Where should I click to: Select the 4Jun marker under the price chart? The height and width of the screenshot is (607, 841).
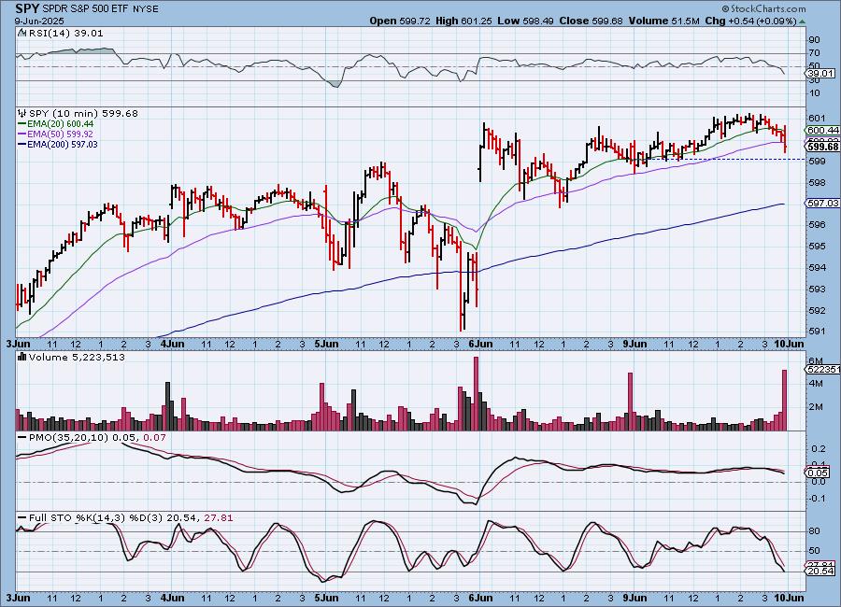[x=173, y=344]
